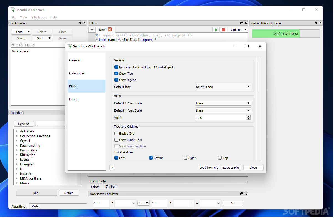334x219 pixels.
Task: Click first 1.0 scale field in calculator
Action: pyautogui.click(x=101, y=203)
